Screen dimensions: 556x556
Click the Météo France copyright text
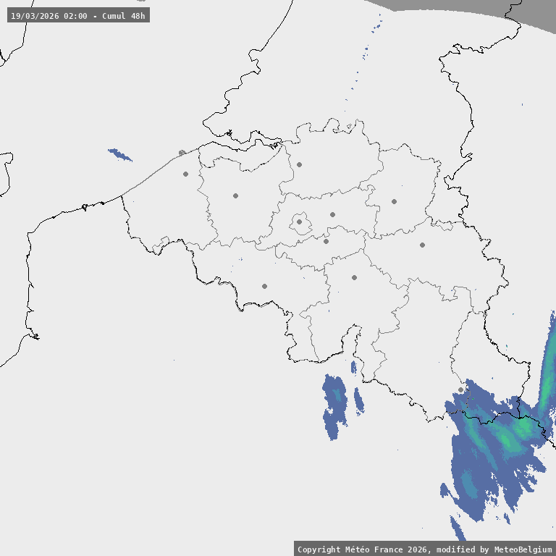(x=424, y=549)
